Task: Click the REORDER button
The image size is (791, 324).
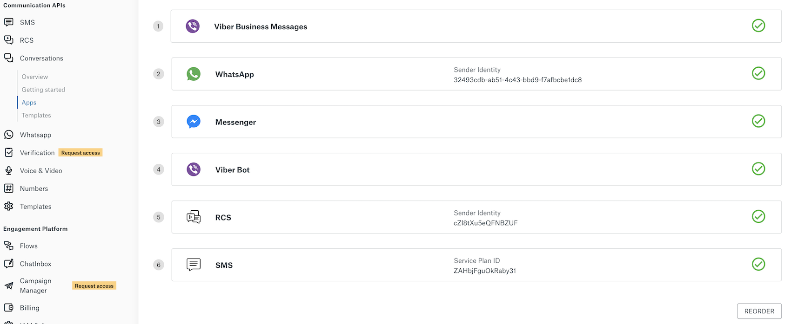Action: pos(759,311)
